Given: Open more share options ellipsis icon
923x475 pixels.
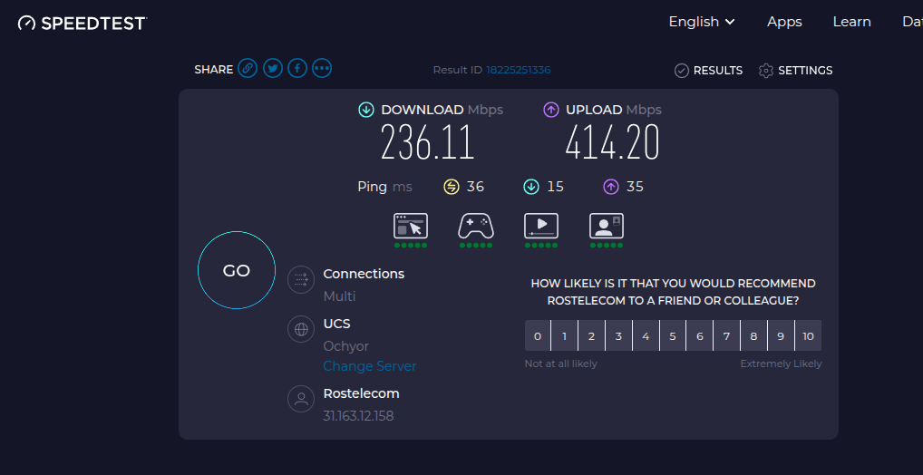Looking at the screenshot, I should 322,68.
